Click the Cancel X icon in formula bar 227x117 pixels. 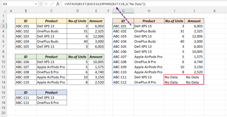(x=46, y=4)
